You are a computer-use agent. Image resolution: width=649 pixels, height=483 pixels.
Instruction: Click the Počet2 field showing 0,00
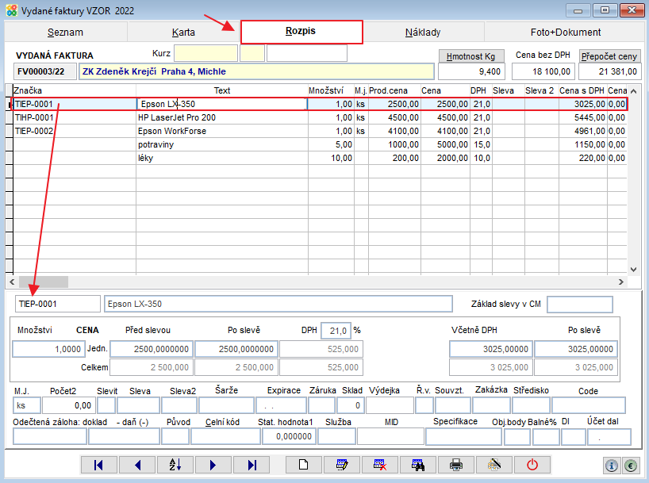(x=68, y=405)
